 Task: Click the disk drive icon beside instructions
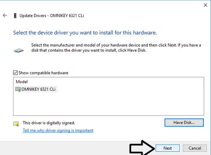point(19,50)
